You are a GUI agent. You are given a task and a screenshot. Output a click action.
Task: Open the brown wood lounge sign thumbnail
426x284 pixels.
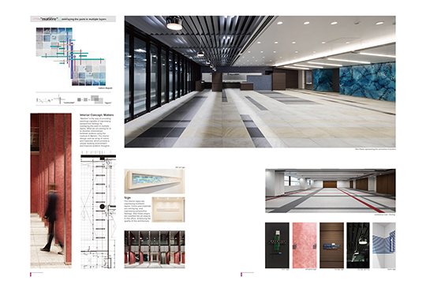point(331,245)
